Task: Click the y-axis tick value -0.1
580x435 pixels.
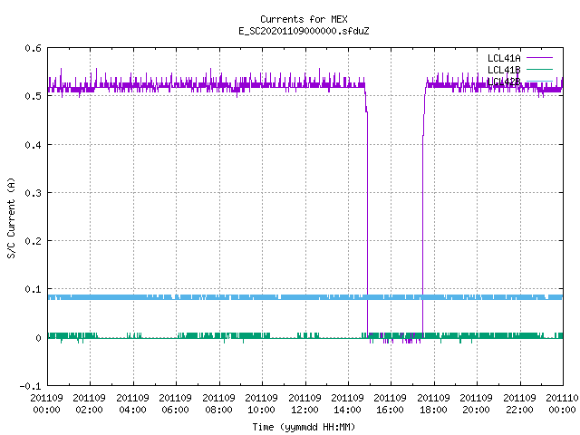Action: point(30,386)
